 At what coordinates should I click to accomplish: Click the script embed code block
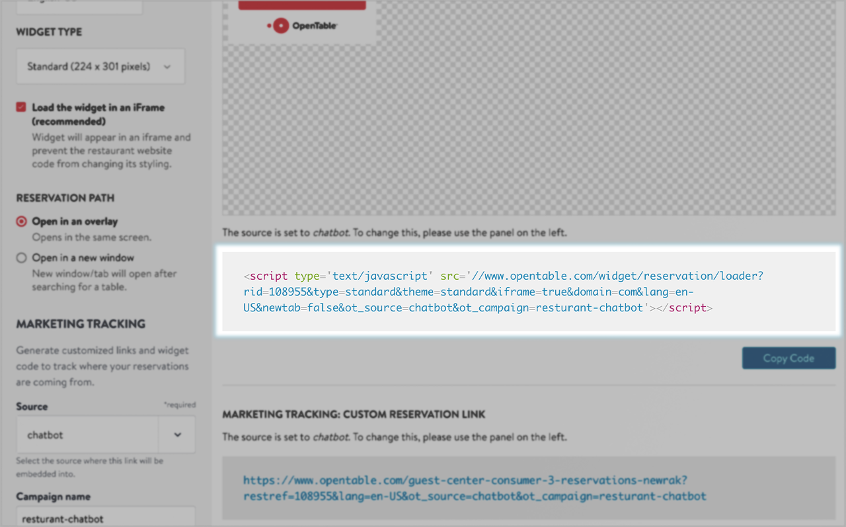tap(529, 292)
